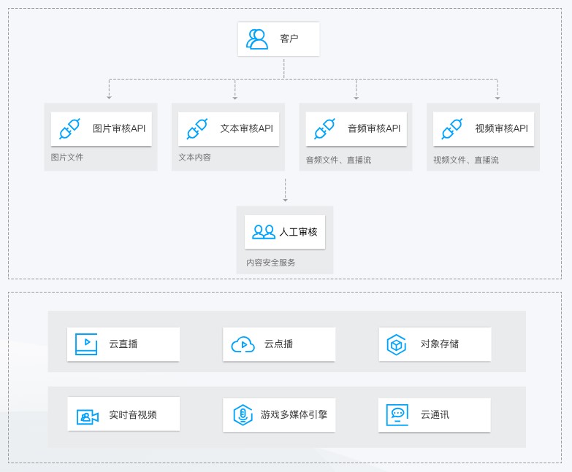Click the plug icon beside 视频审核API

click(451, 128)
